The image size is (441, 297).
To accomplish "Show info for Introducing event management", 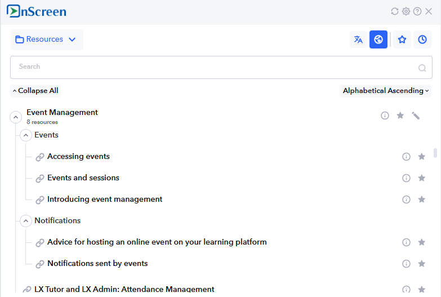I will pyautogui.click(x=406, y=200).
